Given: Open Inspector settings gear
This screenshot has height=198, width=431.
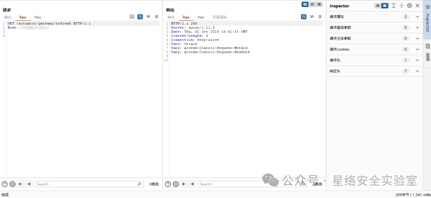Looking at the screenshot, I should (x=409, y=6).
